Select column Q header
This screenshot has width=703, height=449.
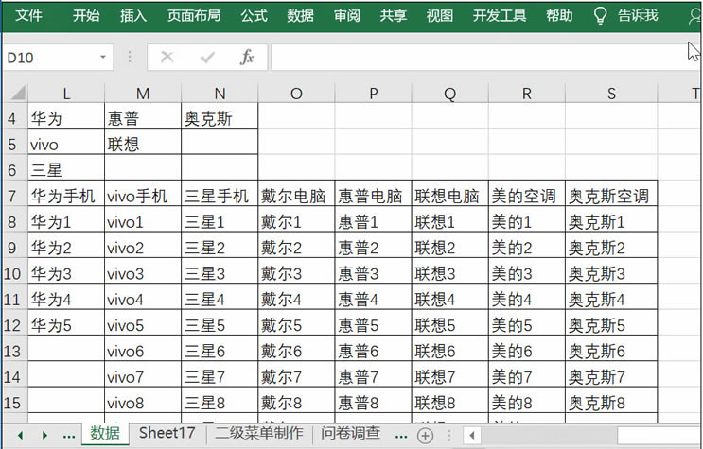(x=450, y=94)
